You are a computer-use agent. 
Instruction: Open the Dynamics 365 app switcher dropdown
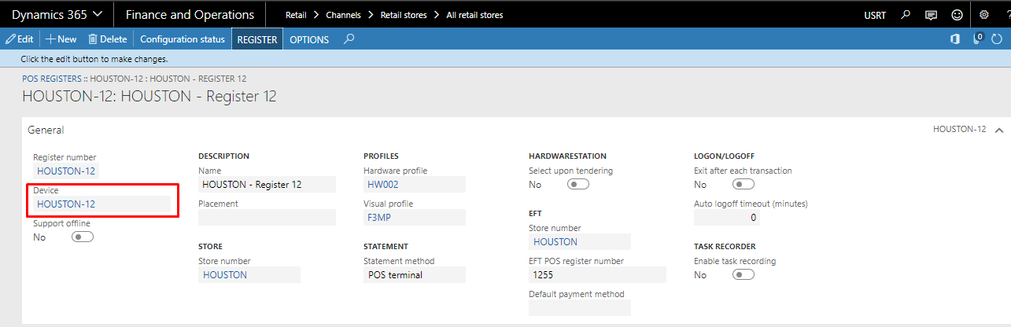click(x=57, y=14)
